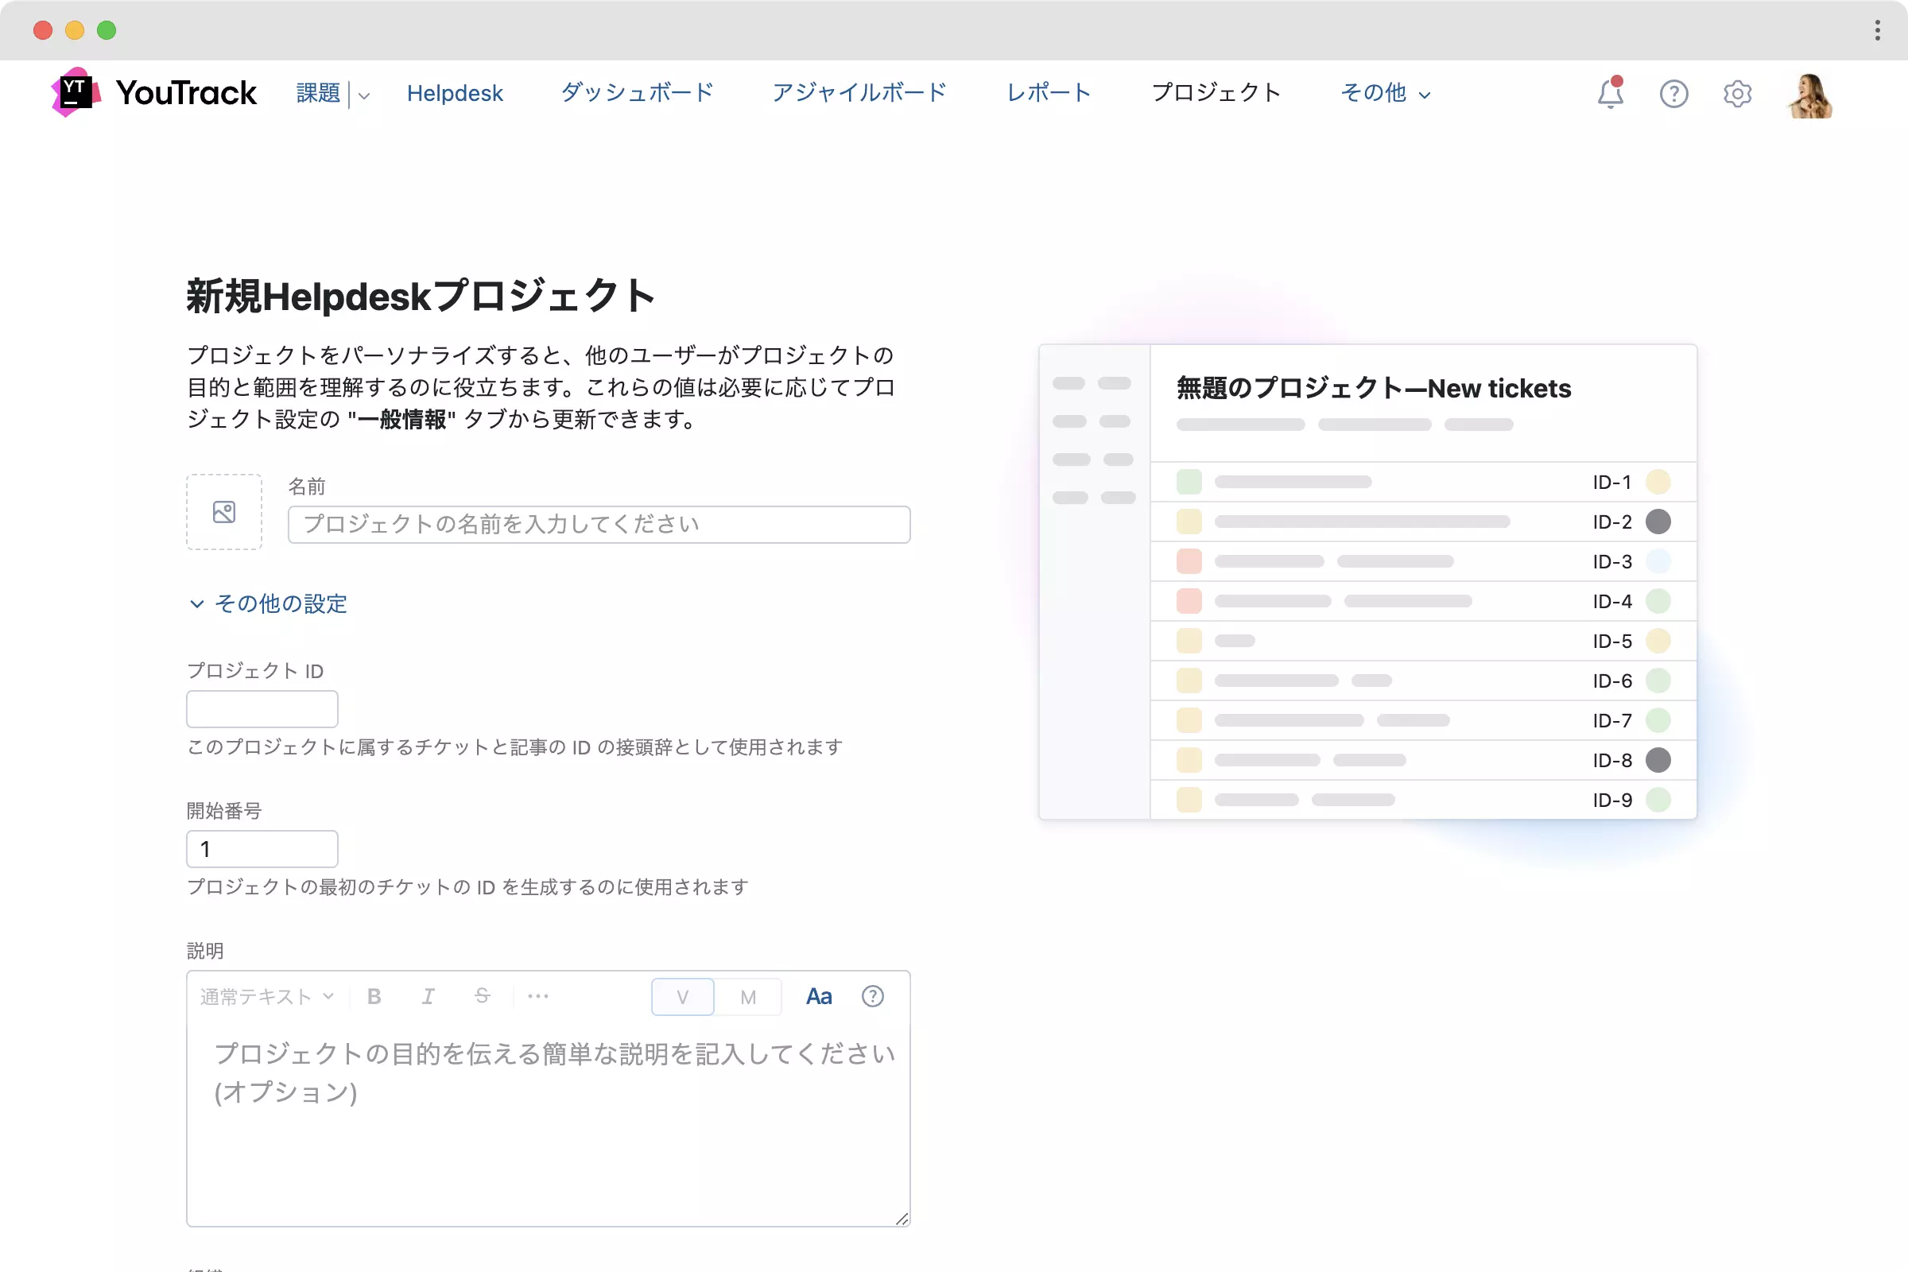Click the user profile avatar

tap(1810, 95)
